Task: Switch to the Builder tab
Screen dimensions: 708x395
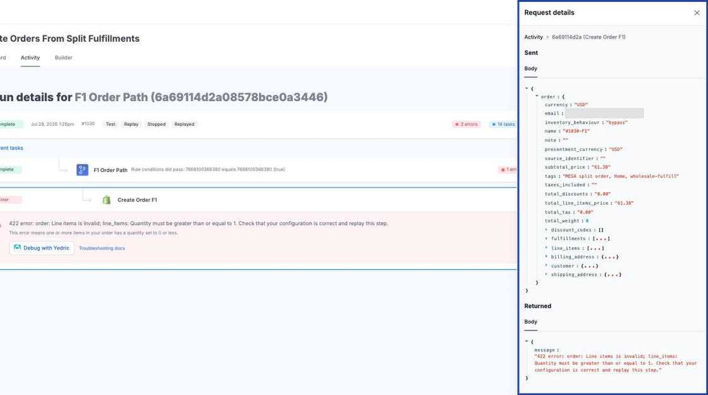Action: [x=63, y=58]
